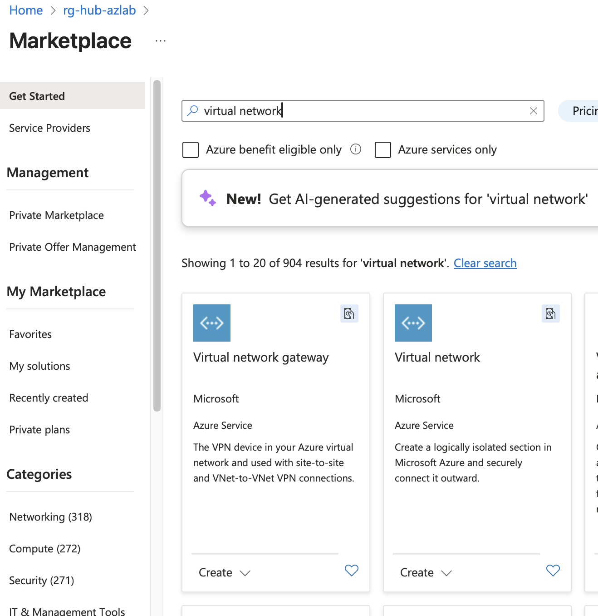Focus the marketplace search input field

[363, 111]
